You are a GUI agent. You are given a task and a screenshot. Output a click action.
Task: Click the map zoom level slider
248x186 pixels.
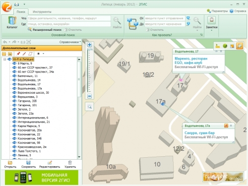(x=90, y=70)
